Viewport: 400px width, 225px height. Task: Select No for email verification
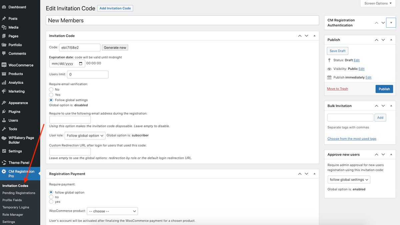pyautogui.click(x=51, y=90)
